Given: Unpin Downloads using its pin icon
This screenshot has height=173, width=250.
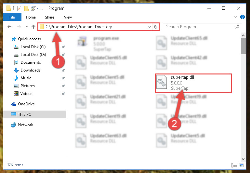Looking at the screenshot, I should click(63, 70).
